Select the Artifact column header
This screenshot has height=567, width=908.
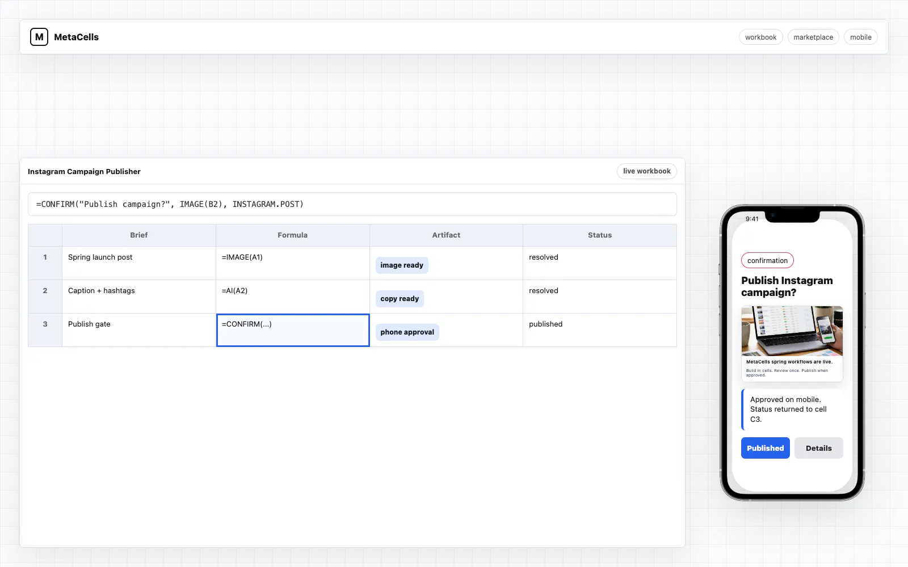pyautogui.click(x=446, y=235)
